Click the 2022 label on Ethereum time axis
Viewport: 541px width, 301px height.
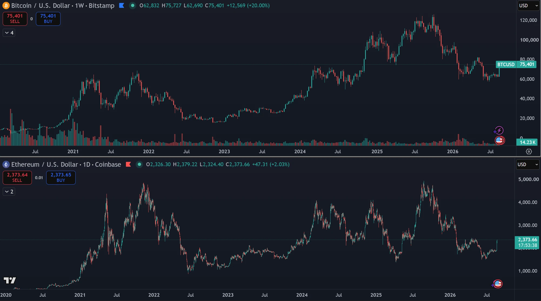coord(154,295)
